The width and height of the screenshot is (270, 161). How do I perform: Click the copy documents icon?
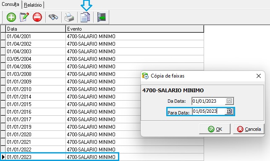point(85,17)
